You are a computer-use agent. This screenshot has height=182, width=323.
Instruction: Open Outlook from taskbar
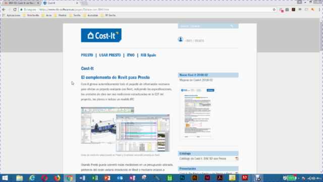[120, 178]
